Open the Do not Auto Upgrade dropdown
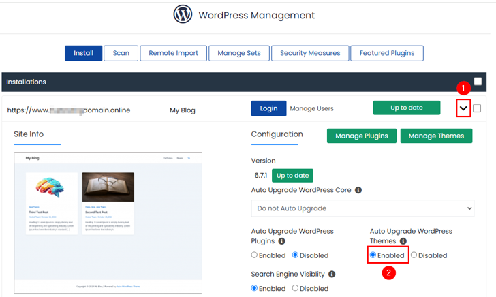The width and height of the screenshot is (496, 297). (362, 208)
